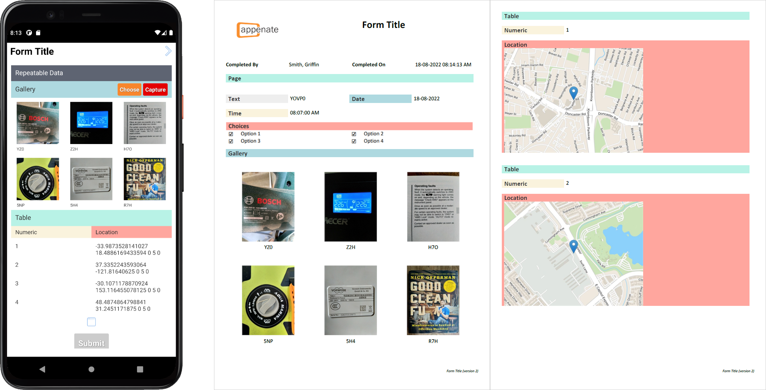Tap the Android home navigation button
The width and height of the screenshot is (766, 390).
tap(91, 369)
